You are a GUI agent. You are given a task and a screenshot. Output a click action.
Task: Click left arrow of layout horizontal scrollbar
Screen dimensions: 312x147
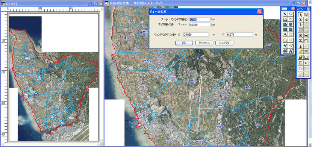tap(3, 144)
